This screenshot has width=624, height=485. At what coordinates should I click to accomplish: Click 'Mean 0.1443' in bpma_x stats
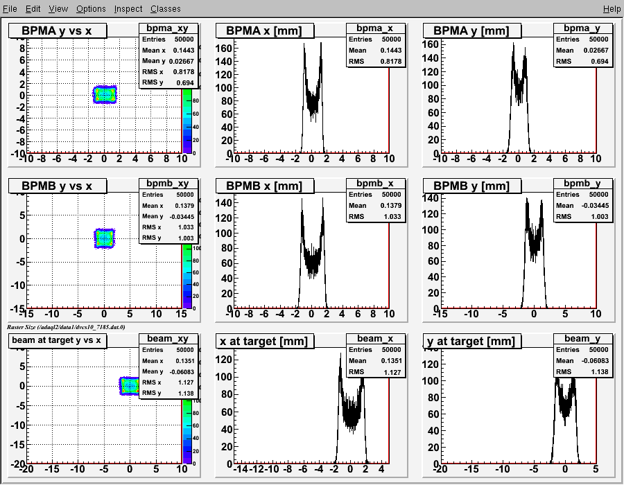(375, 51)
